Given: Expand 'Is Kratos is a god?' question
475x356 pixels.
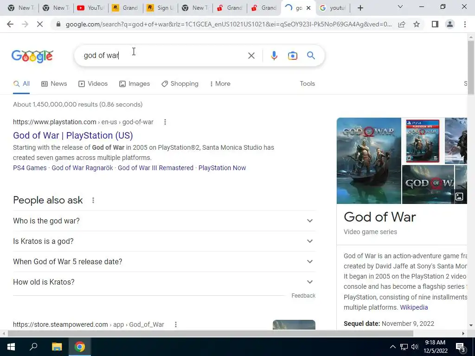Looking at the screenshot, I should (x=164, y=241).
